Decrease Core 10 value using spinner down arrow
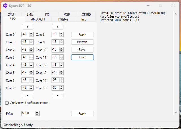Screen dimensions: 181x129 [61, 51]
